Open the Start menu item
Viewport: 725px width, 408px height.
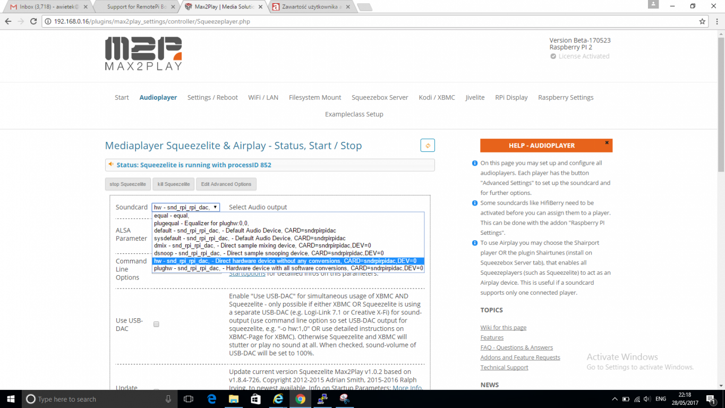coord(122,97)
